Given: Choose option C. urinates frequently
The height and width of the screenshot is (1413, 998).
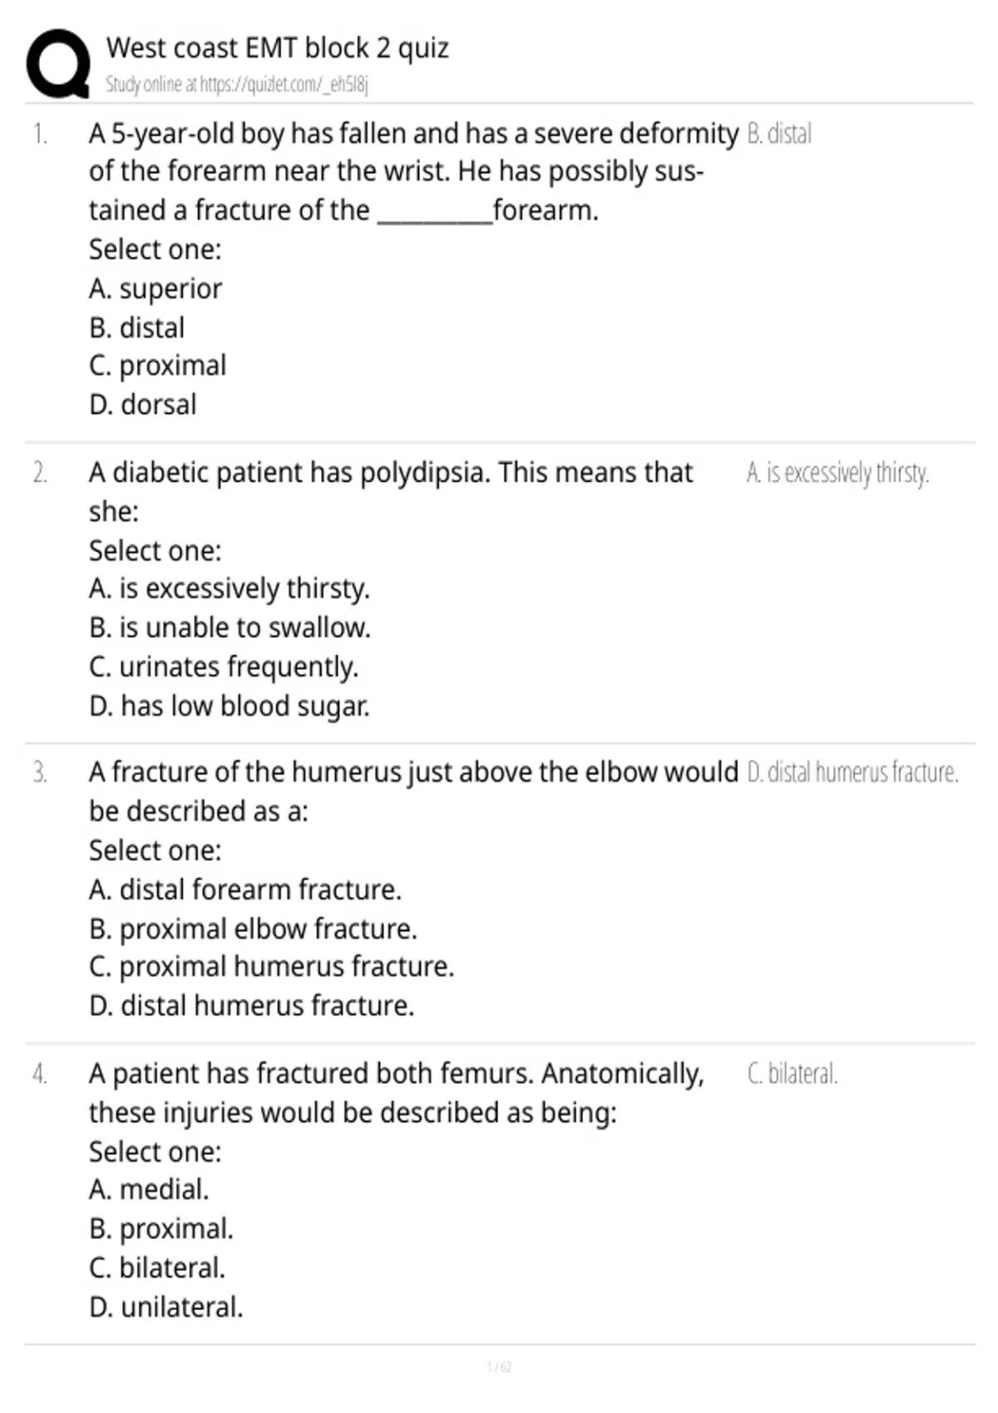Looking at the screenshot, I should click(x=224, y=667).
